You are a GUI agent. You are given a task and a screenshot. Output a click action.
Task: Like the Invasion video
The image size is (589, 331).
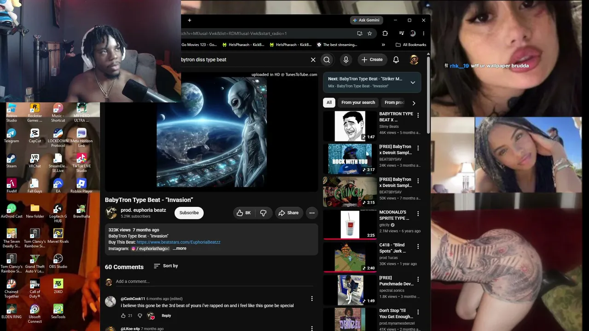coord(243,213)
